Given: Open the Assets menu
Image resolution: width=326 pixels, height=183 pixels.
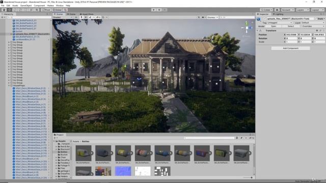Looking at the screenshot, I should 15,6.
